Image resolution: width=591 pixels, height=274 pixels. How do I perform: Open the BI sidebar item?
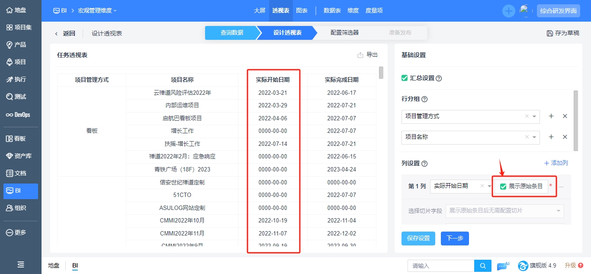click(21, 190)
